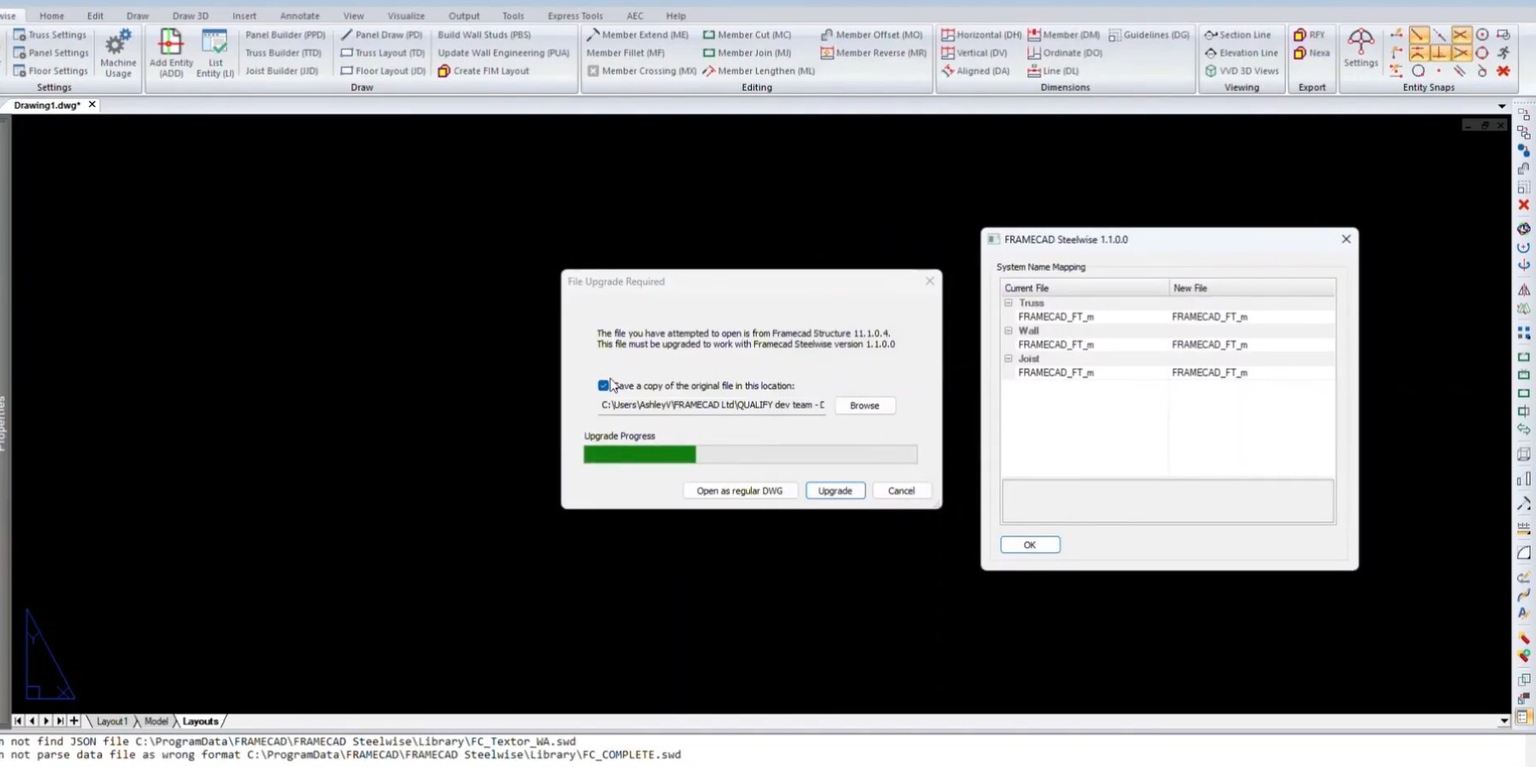1536x767 pixels.
Task: Switch to the Model layout tab
Action: (156, 722)
